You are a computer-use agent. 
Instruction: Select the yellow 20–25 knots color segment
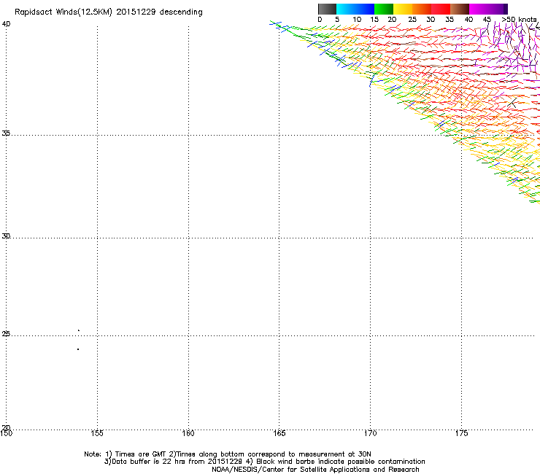(x=403, y=9)
